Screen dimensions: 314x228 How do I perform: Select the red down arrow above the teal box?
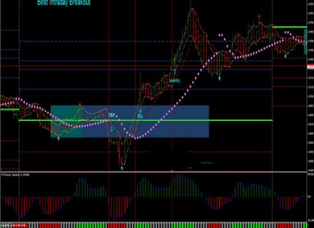tap(80, 104)
